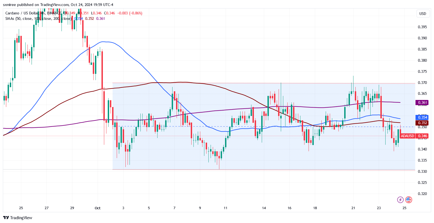The image size is (434, 223).
Task: Click the 21 date axis label
Action: [x=353, y=208]
